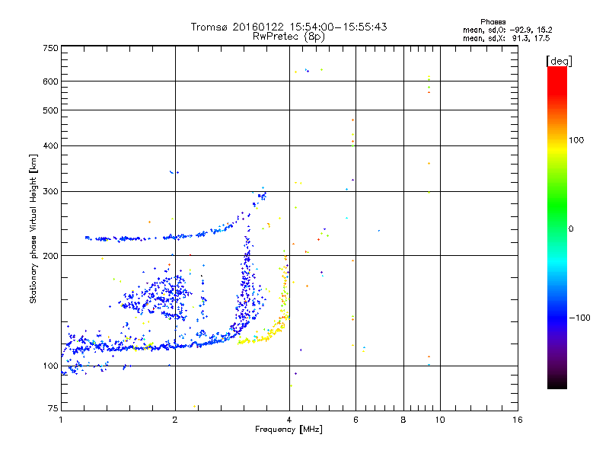Click the colorbar tick label '100'
The width and height of the screenshot is (609, 457).
click(x=576, y=140)
